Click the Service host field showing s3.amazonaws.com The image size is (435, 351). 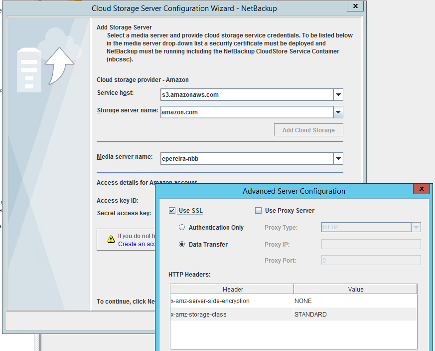tap(247, 94)
